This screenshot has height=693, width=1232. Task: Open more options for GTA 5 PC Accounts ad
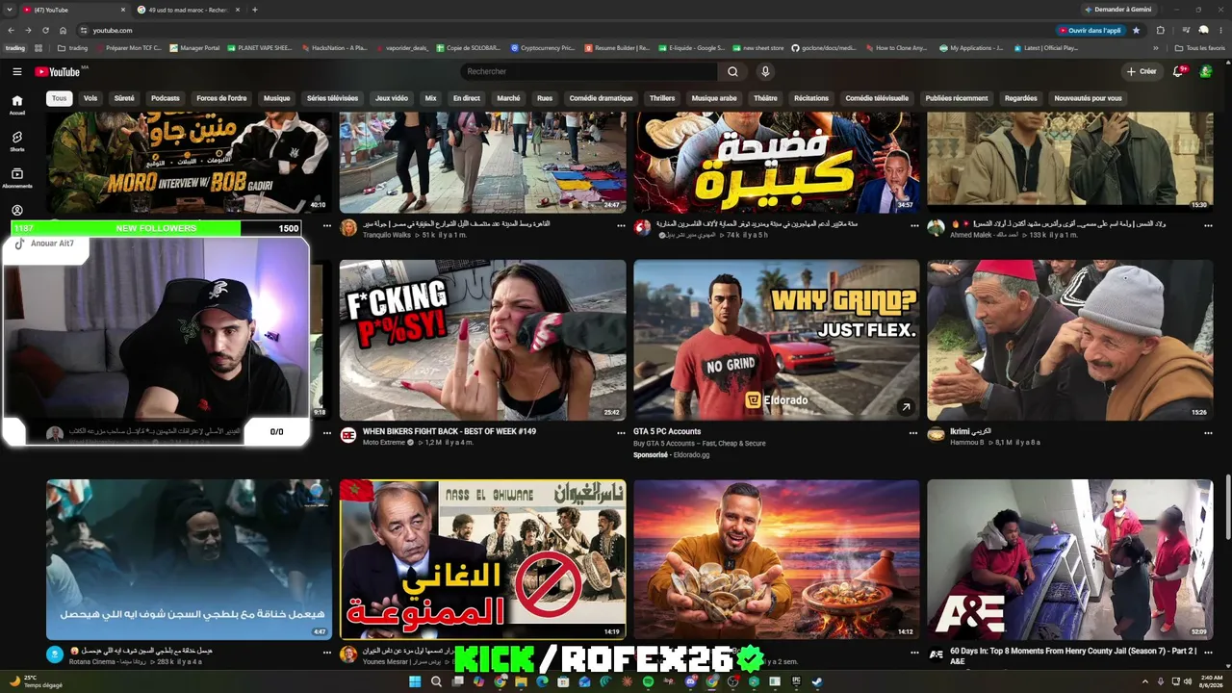(x=913, y=432)
